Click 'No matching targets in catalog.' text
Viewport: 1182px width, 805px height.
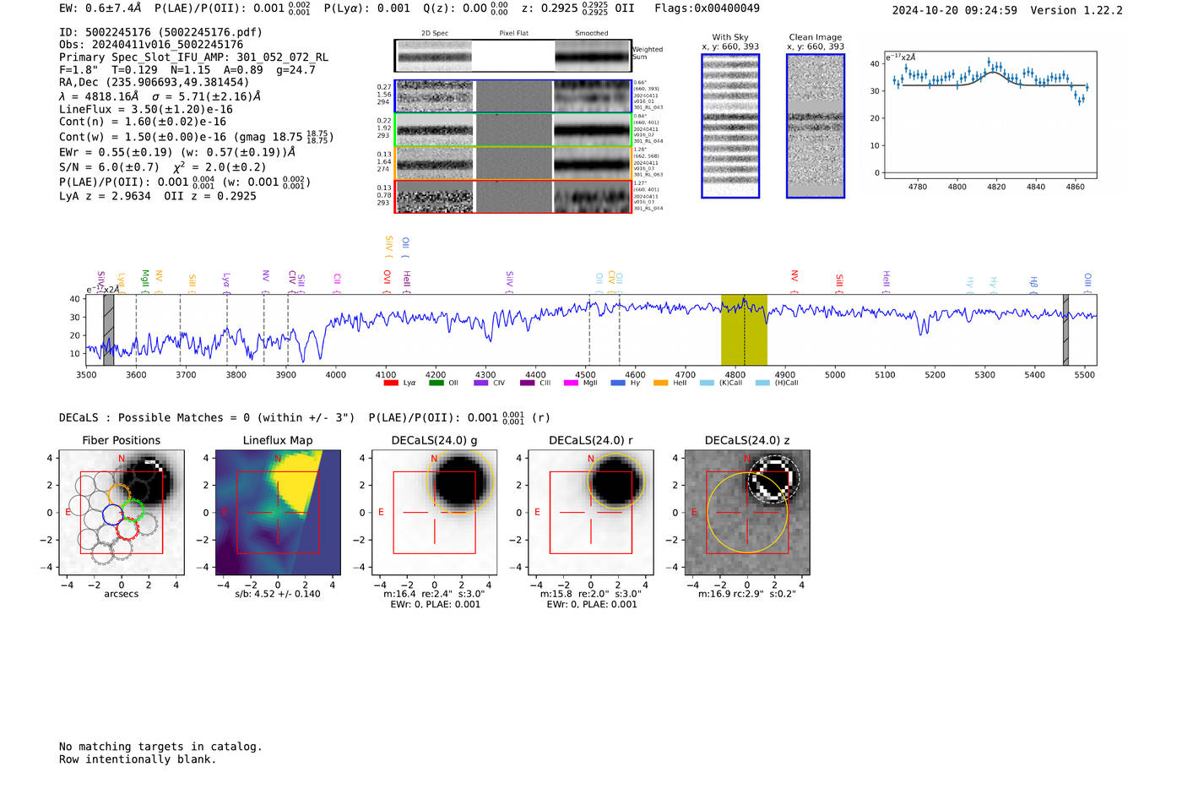tap(160, 747)
